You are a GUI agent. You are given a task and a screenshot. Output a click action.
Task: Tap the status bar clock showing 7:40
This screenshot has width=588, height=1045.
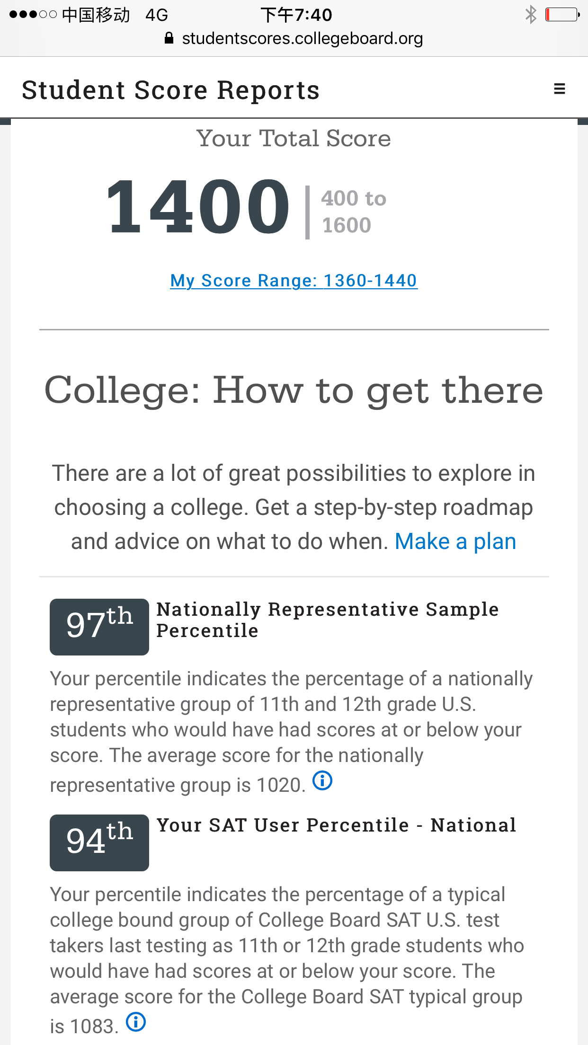tap(296, 15)
